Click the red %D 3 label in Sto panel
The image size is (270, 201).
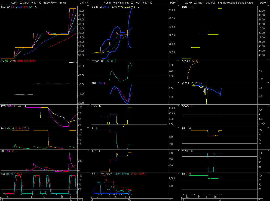(19, 173)
